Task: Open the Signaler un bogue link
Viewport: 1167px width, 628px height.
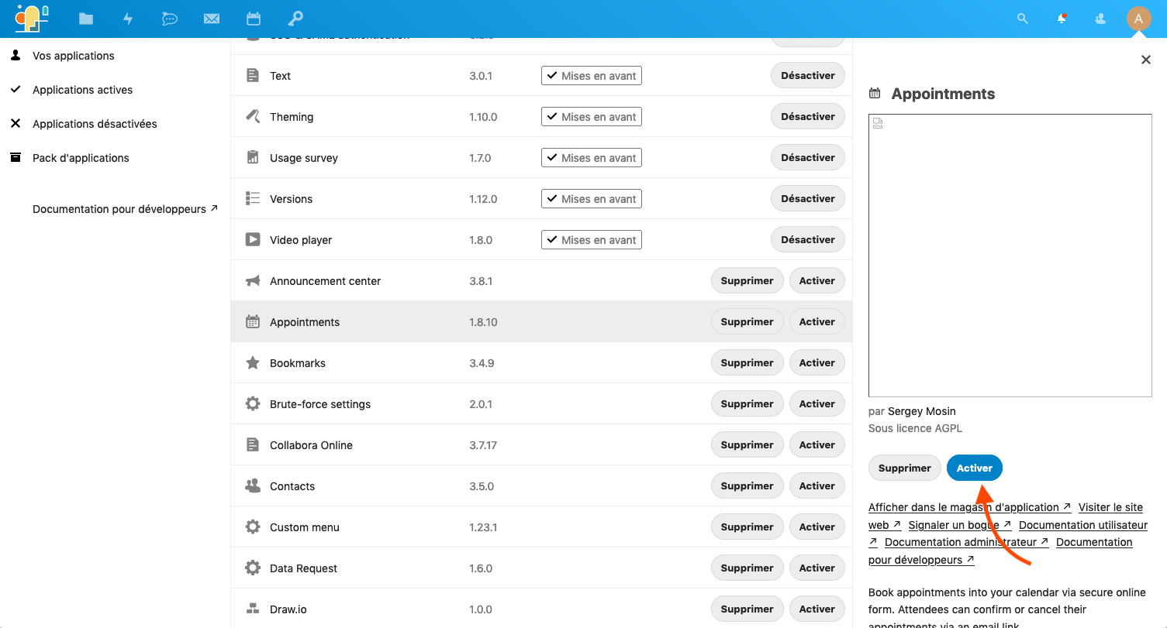Action: (960, 525)
